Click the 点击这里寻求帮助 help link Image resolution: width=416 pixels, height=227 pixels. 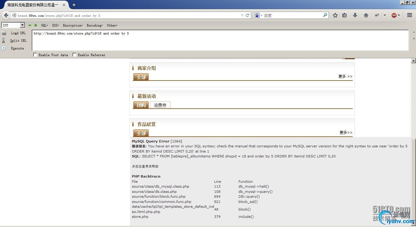tap(145, 166)
